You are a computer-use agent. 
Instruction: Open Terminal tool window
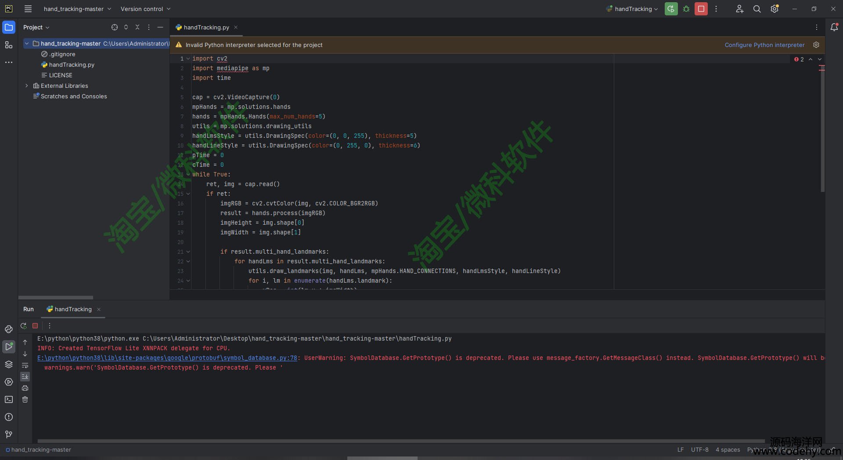tap(9, 399)
